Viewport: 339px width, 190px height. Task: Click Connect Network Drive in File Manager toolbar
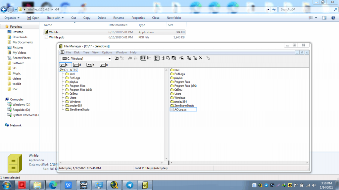[117, 58]
